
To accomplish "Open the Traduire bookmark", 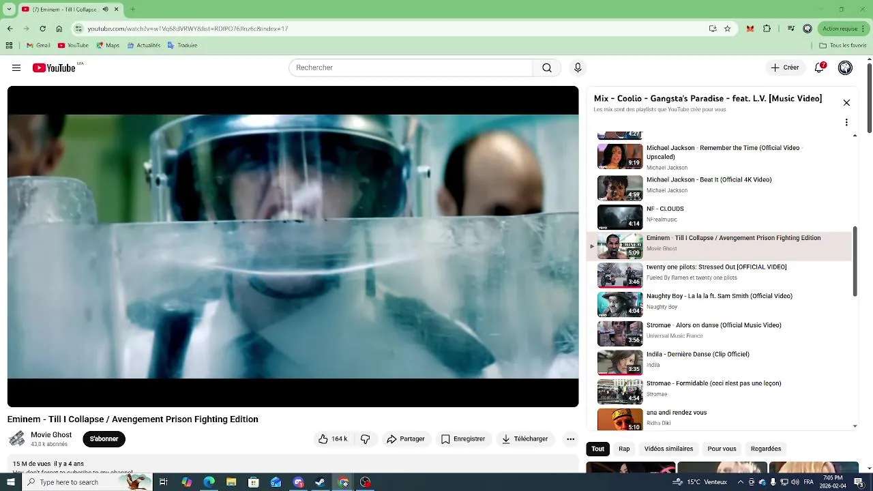I will pyautogui.click(x=183, y=46).
